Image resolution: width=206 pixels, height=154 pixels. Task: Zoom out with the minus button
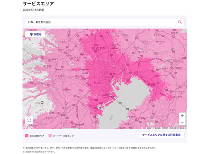tap(182, 122)
